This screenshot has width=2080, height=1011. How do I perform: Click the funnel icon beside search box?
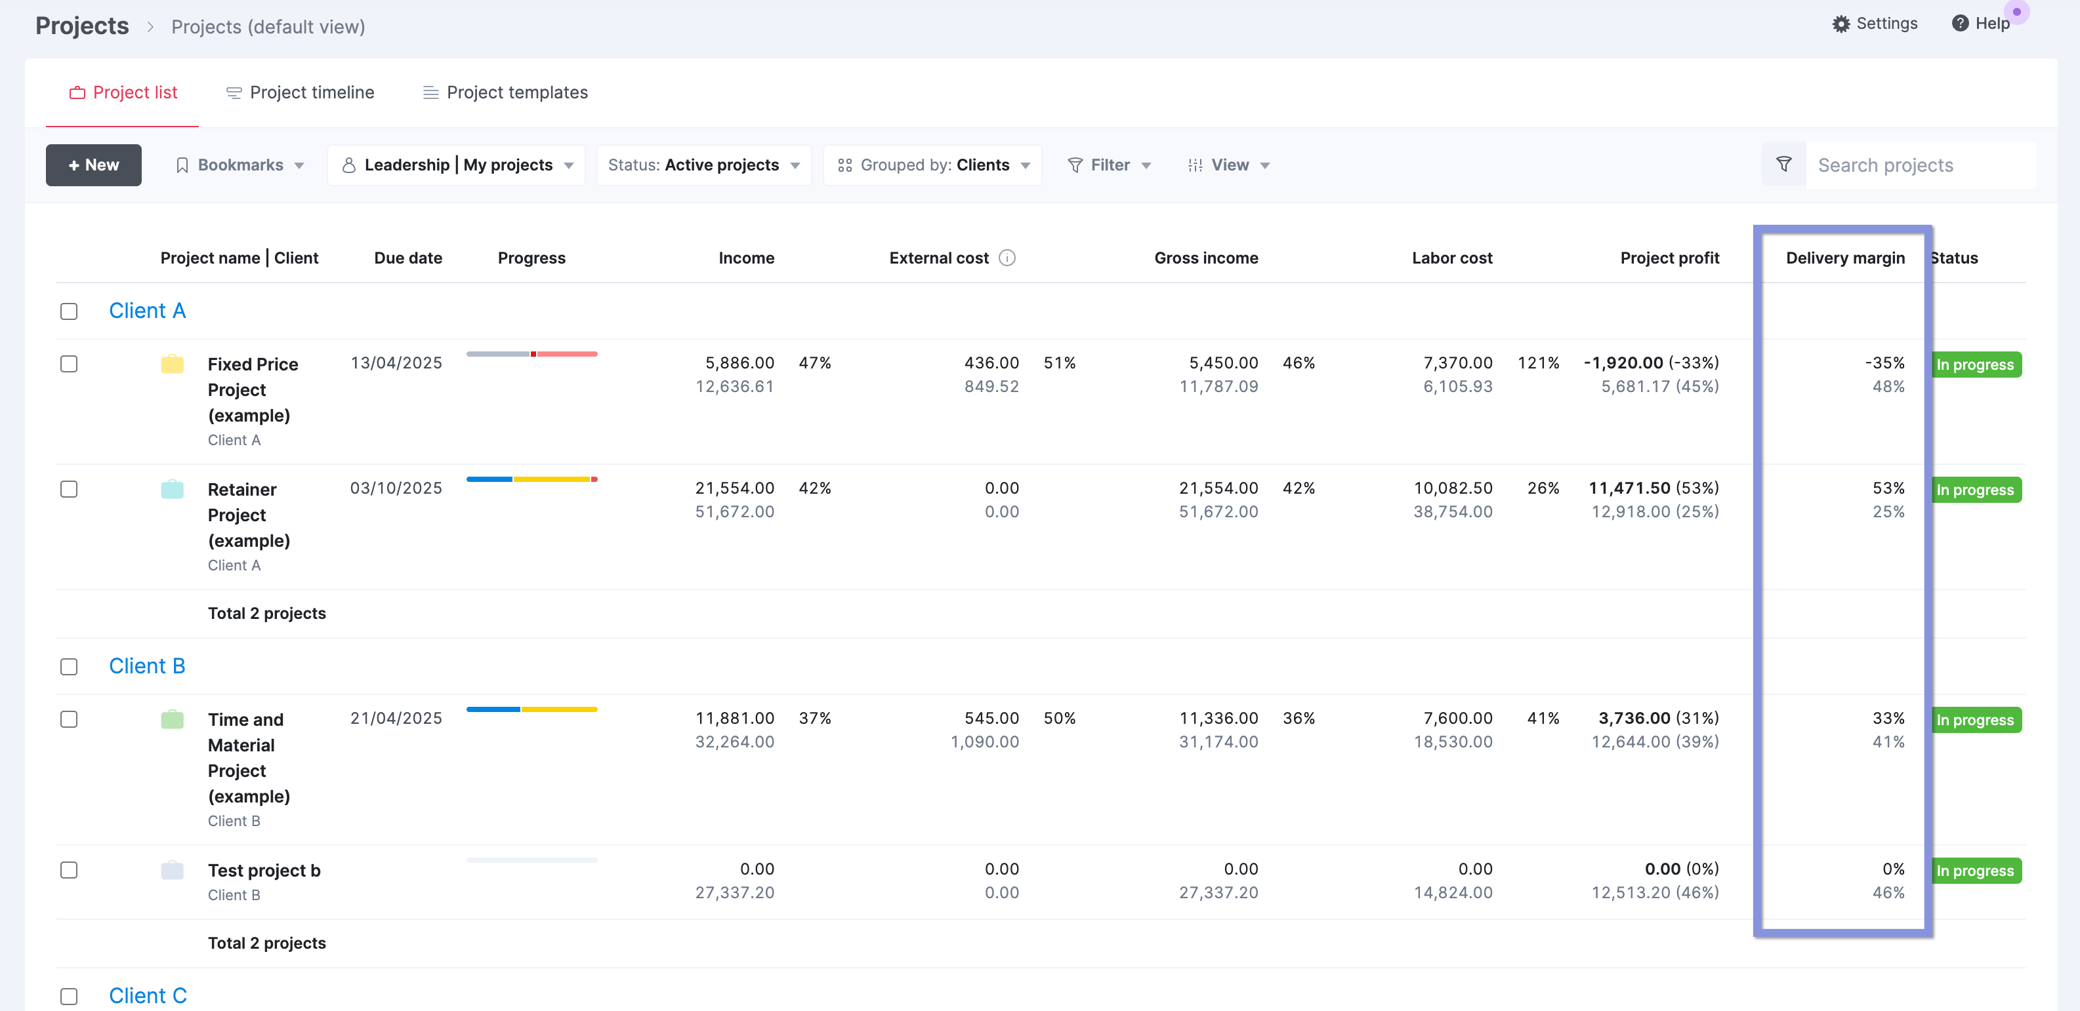pos(1783,165)
